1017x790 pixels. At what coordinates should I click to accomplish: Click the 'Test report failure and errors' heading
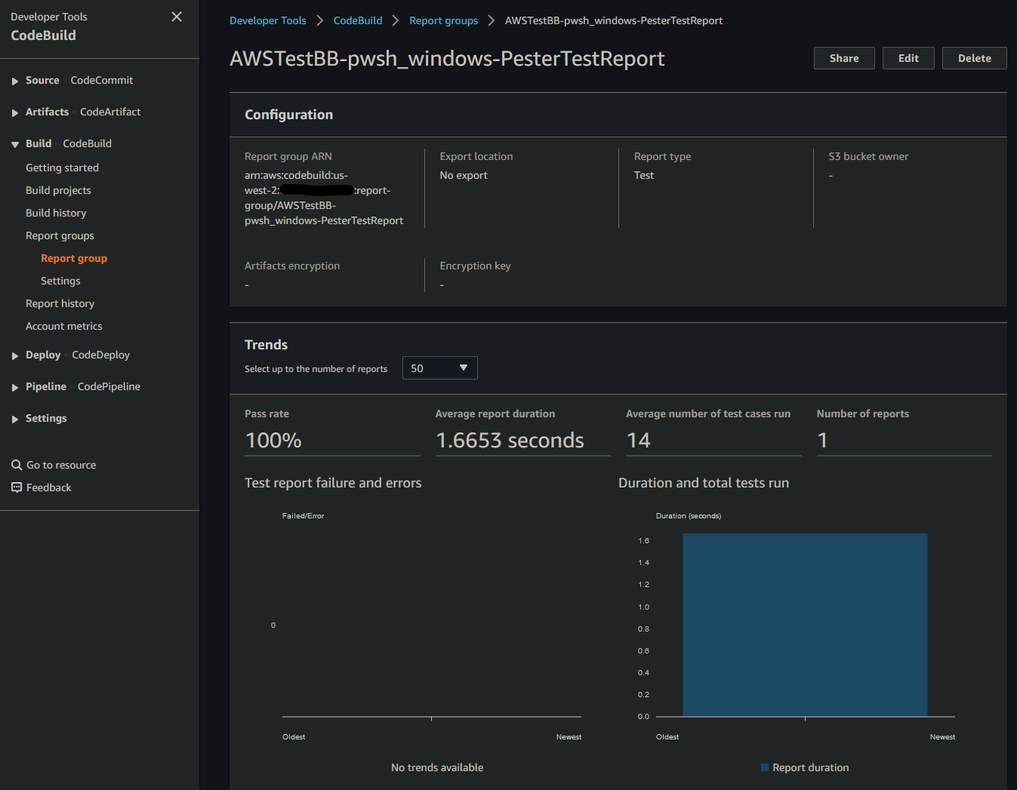pyautogui.click(x=333, y=483)
